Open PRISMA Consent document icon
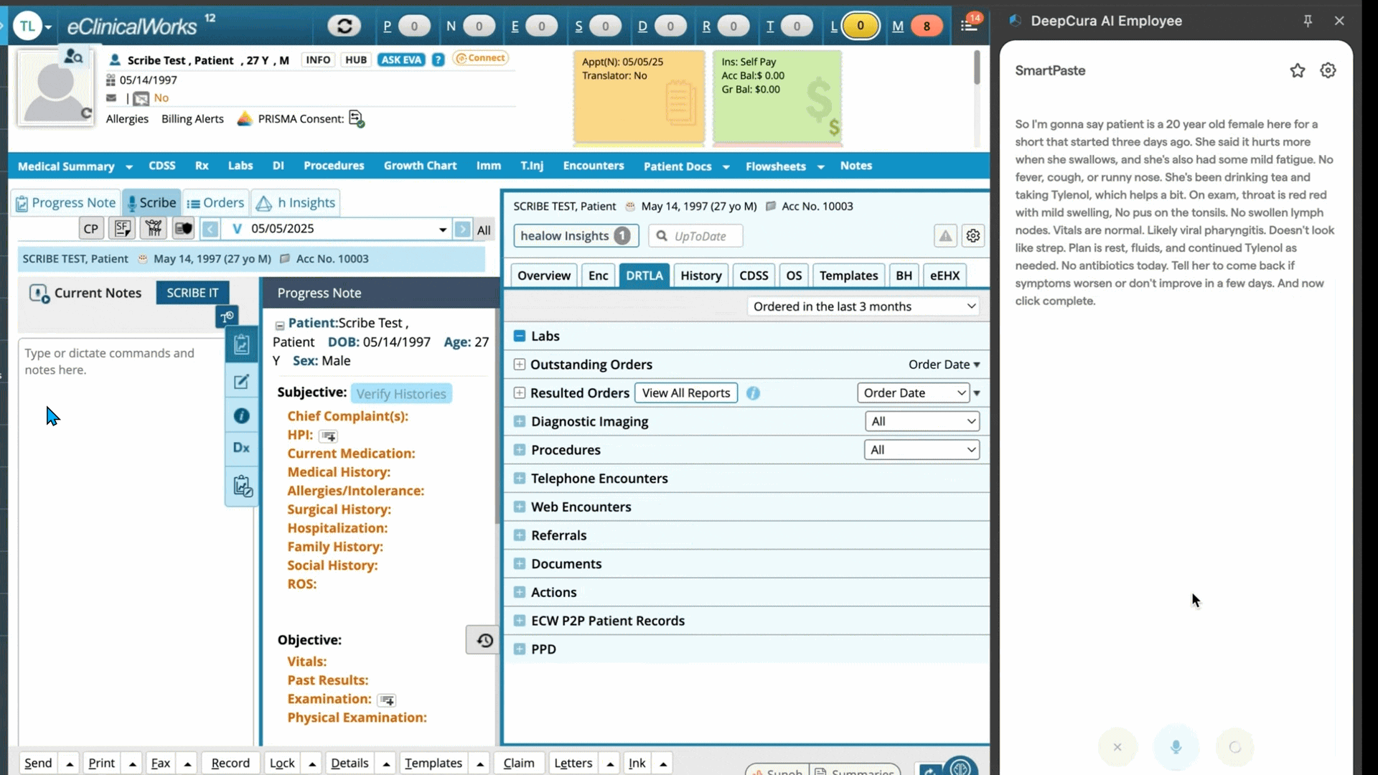 357,118
